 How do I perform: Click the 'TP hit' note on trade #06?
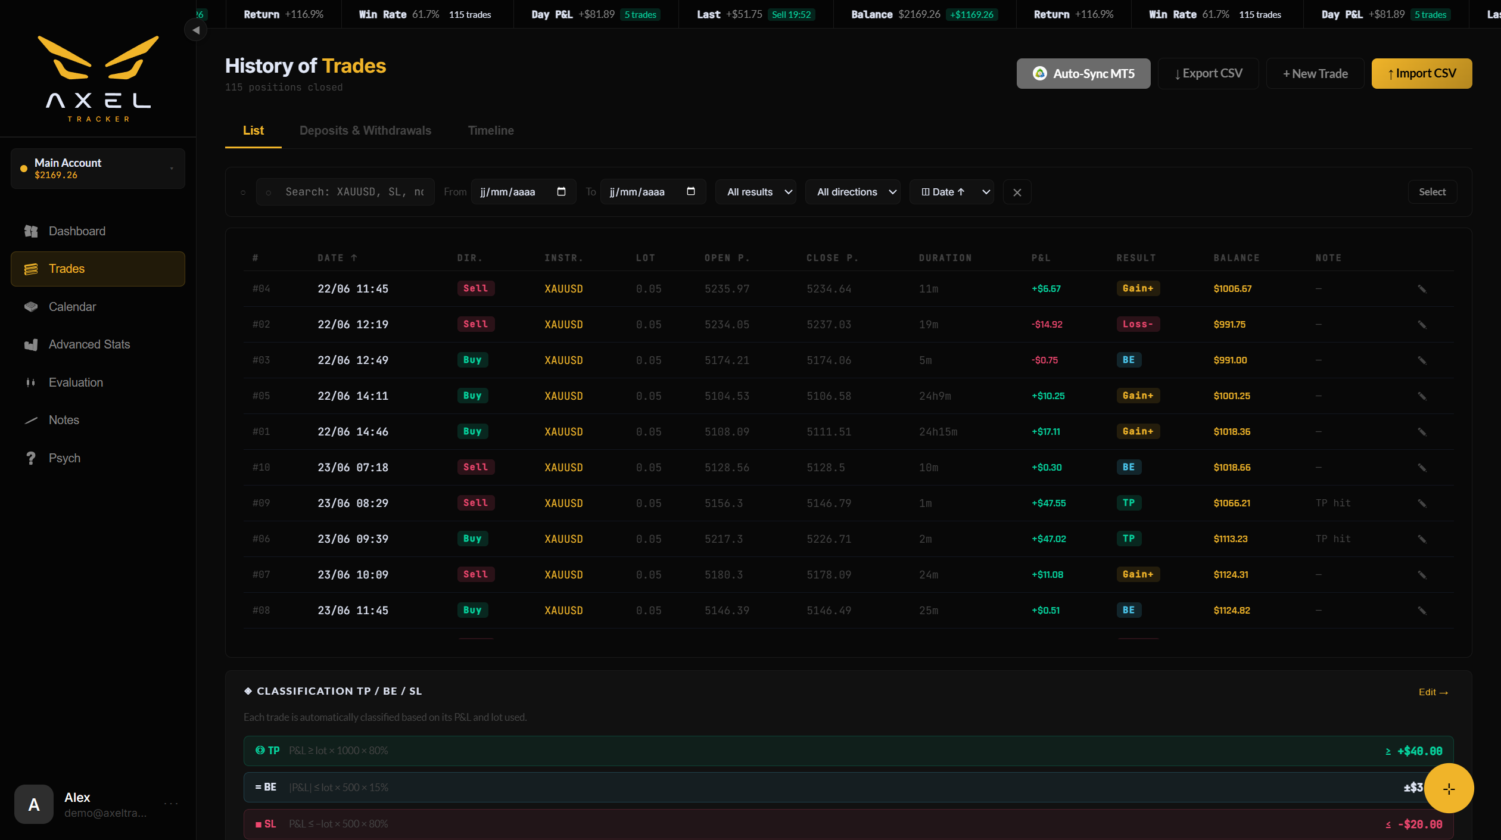pyautogui.click(x=1333, y=539)
